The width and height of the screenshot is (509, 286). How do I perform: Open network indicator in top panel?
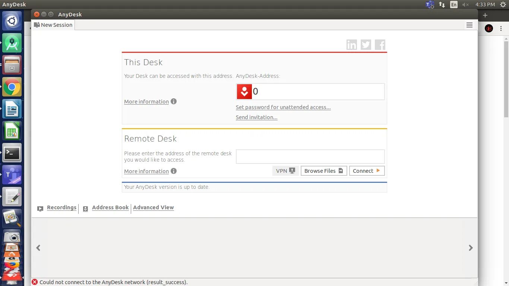tap(442, 4)
